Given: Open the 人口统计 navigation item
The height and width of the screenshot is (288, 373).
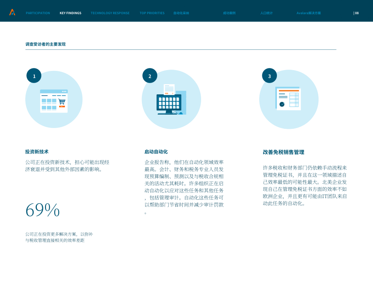Looking at the screenshot, I should pos(266,13).
